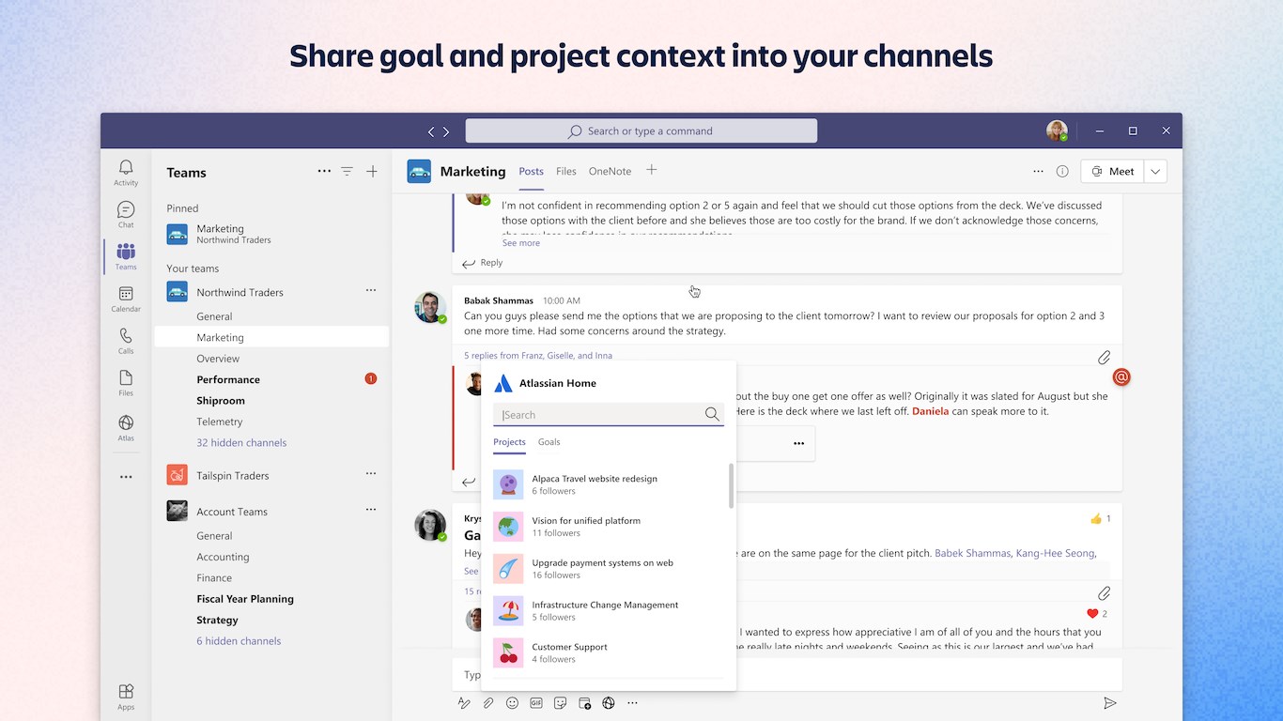Screen dimensions: 1283x721
Task: Open the GIF picker in compose bar
Action: coord(536,702)
